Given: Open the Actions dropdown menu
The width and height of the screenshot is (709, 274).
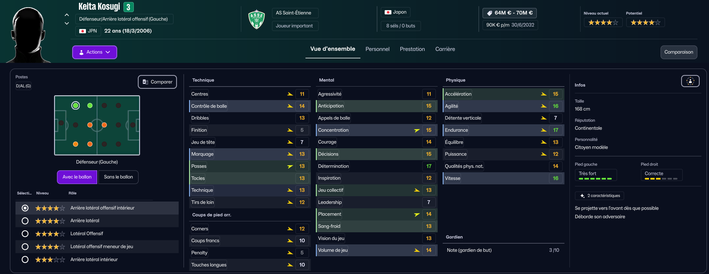Looking at the screenshot, I should pos(94,52).
